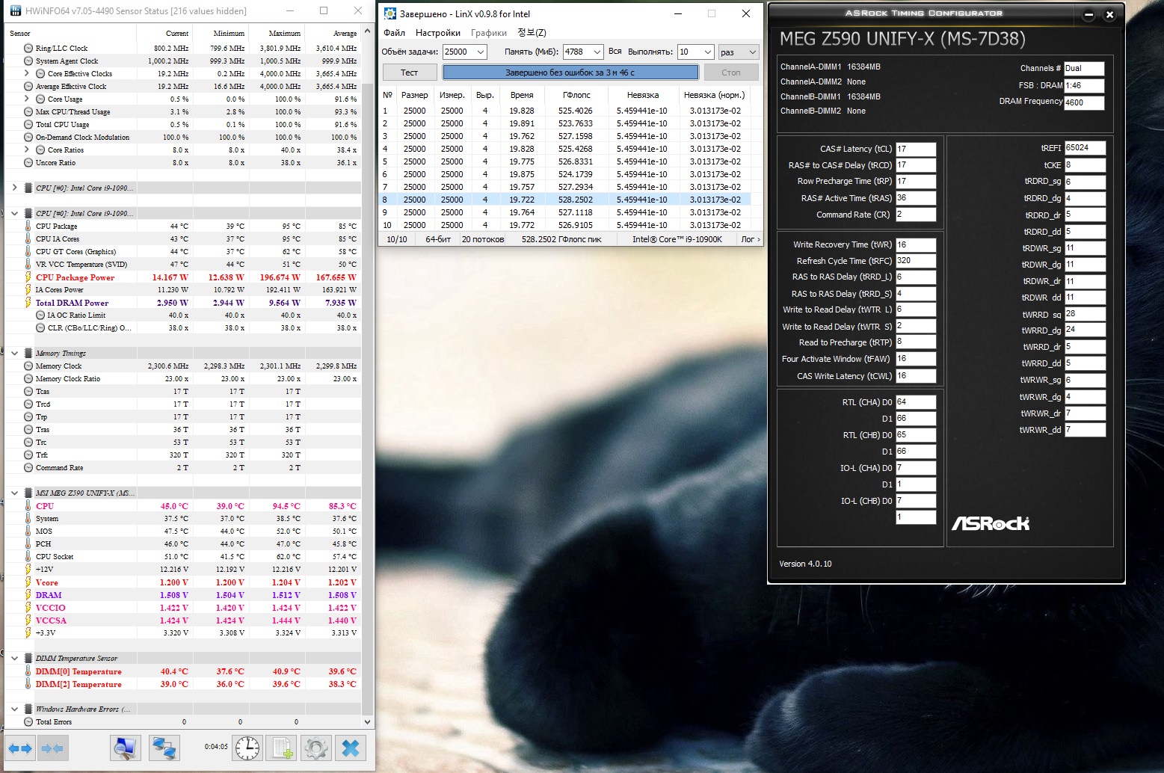Click the thermometer icon beside DIMM[0] Temperature
The image size is (1164, 773).
(x=28, y=671)
